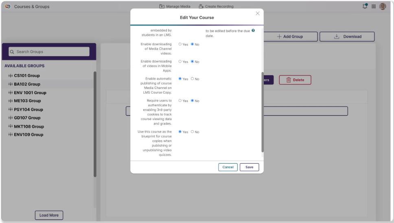394x223 pixels.
Task: Select Yes for downloading videos in Mobile Apps
Action: (x=180, y=61)
